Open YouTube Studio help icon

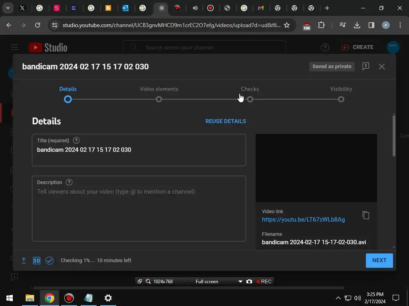pos(325,47)
